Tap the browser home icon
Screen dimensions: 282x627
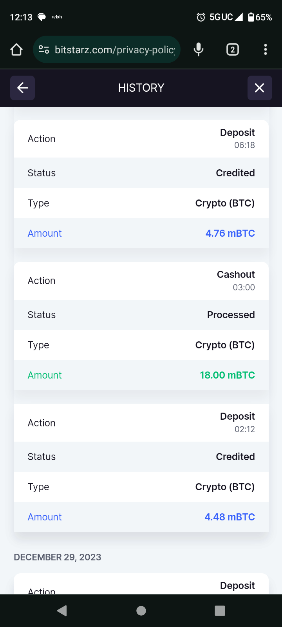pyautogui.click(x=16, y=50)
